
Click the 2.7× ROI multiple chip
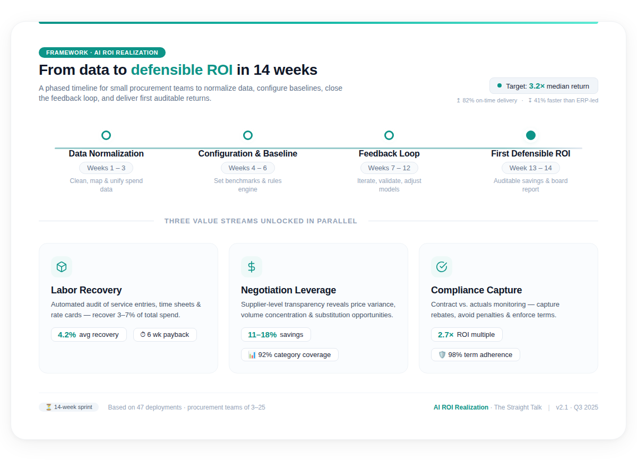click(467, 335)
